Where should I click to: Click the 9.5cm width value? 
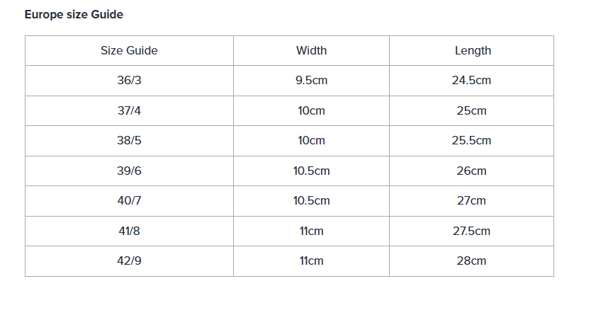pyautogui.click(x=311, y=81)
